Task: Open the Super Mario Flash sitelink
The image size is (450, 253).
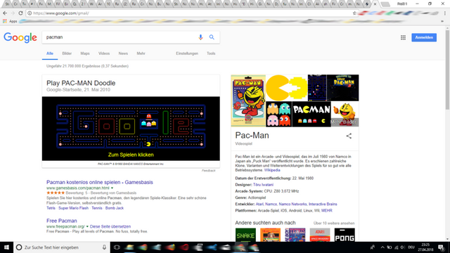Action: [x=73, y=208]
